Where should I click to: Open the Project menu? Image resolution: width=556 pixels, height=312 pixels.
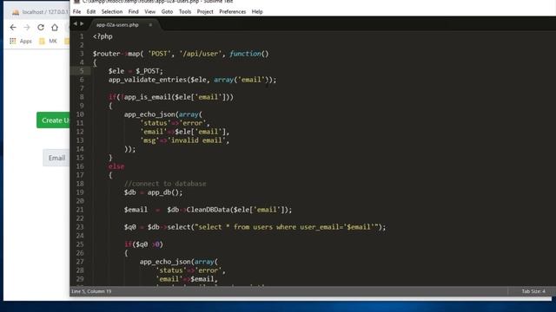tap(205, 11)
